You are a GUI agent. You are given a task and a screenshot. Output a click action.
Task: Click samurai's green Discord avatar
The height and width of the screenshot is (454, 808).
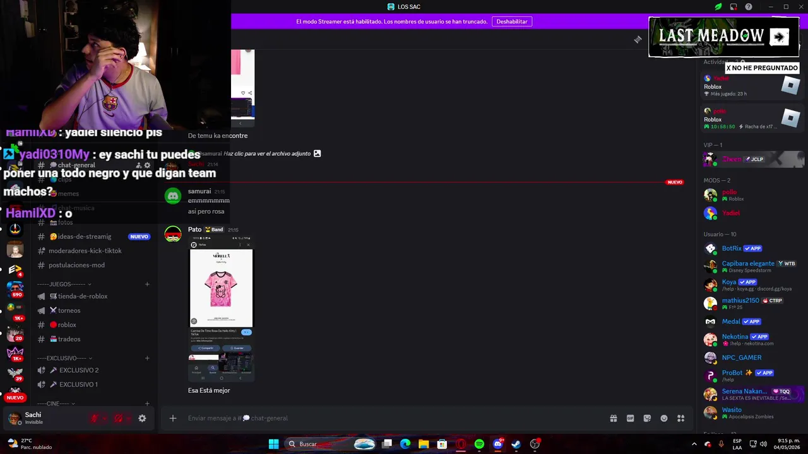pyautogui.click(x=173, y=196)
